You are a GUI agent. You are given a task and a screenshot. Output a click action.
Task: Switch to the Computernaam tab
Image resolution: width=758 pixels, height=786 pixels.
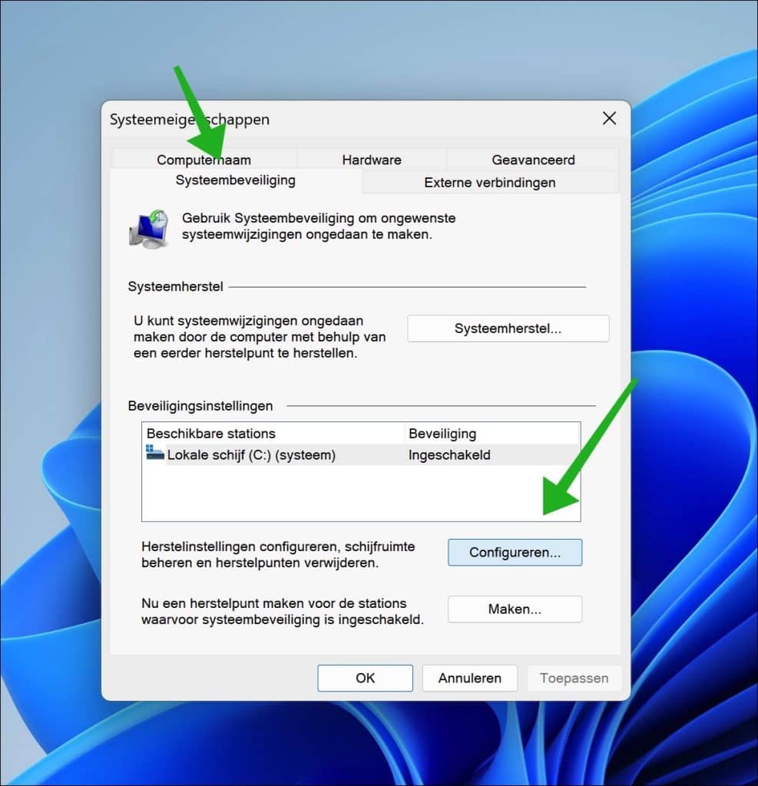pyautogui.click(x=203, y=160)
